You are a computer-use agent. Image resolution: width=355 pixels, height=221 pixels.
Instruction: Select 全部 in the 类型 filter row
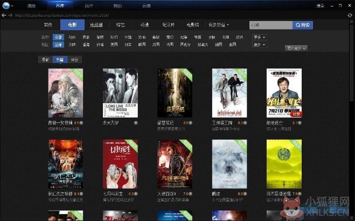tap(58, 37)
